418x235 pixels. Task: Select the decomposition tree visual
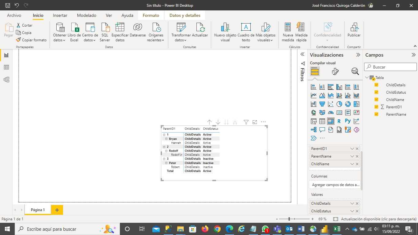point(313,130)
